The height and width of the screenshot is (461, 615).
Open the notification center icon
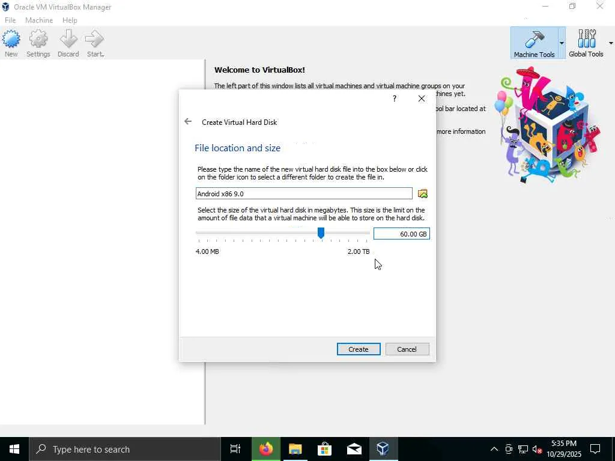pyautogui.click(x=595, y=449)
